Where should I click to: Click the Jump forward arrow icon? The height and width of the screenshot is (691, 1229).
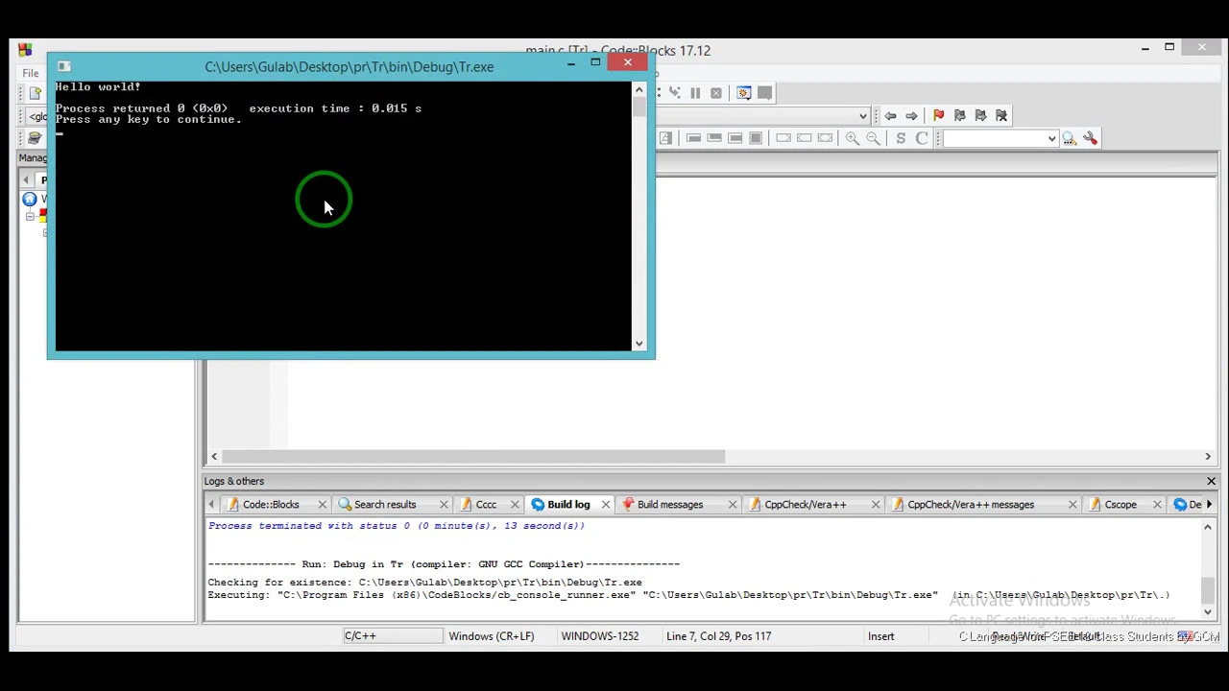pyautogui.click(x=911, y=116)
